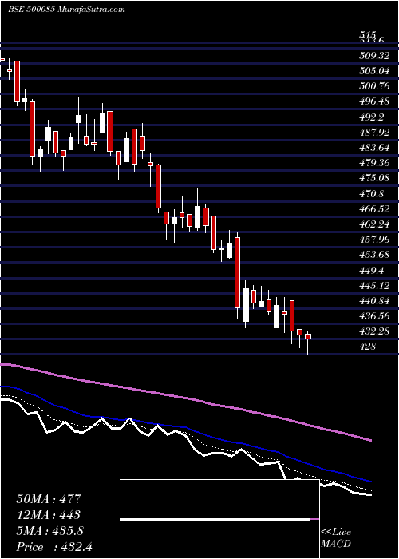Click the 496.48 price level label
Viewport: 399px width, 559px height.
click(x=374, y=101)
